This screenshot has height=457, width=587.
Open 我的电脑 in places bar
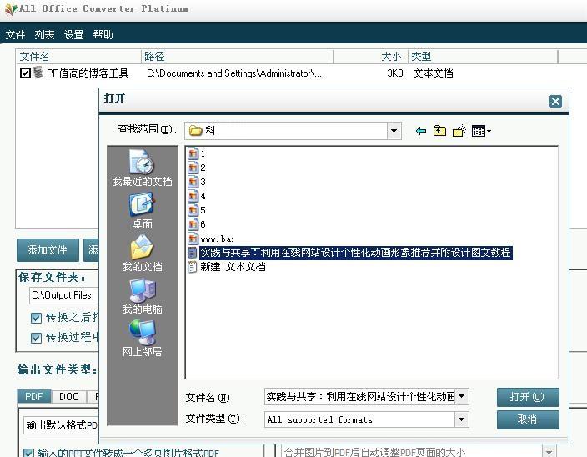[142, 296]
